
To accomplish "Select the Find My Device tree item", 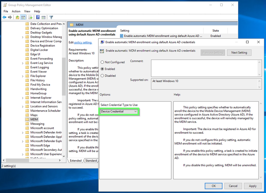I will (40, 85).
